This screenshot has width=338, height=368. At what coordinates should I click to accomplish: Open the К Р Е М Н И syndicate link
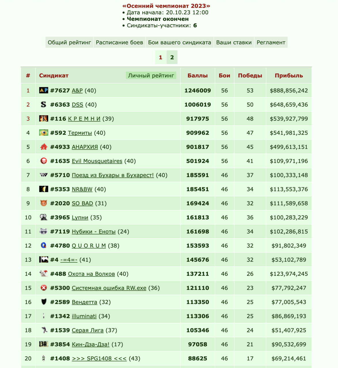(84, 119)
